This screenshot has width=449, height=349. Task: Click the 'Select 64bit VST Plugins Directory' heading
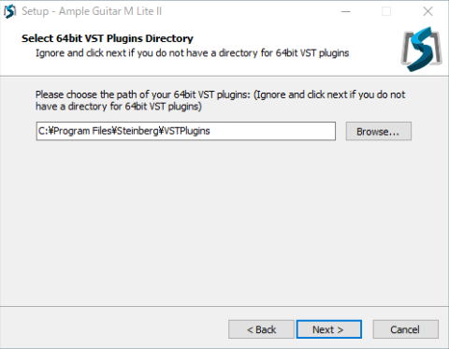(x=108, y=38)
